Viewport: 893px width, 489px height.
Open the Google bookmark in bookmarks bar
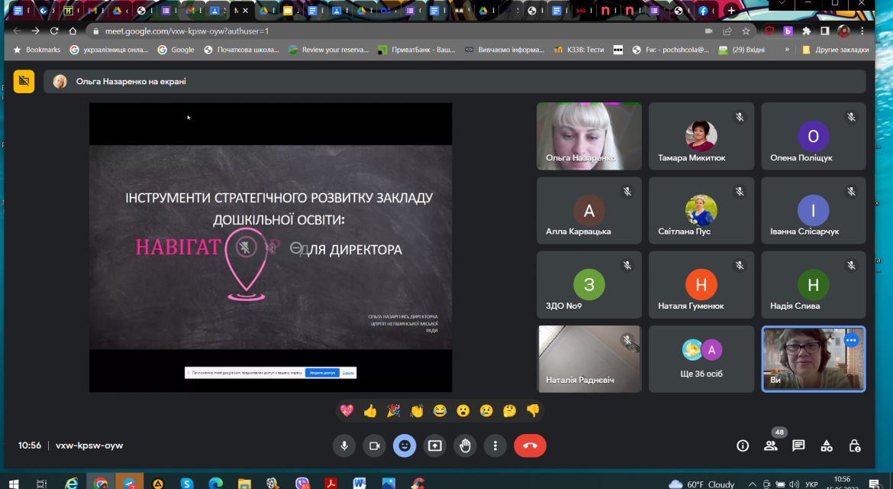coord(176,50)
